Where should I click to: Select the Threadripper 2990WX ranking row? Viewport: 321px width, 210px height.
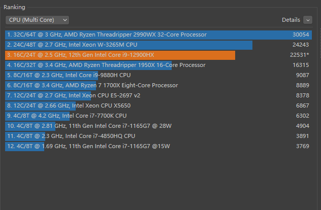coord(107,34)
